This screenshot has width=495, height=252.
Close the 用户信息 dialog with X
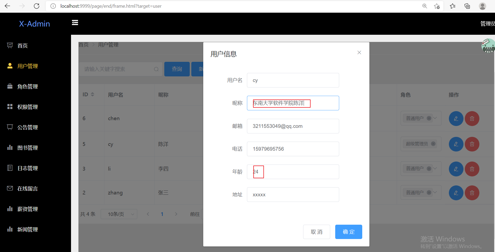pyautogui.click(x=359, y=53)
